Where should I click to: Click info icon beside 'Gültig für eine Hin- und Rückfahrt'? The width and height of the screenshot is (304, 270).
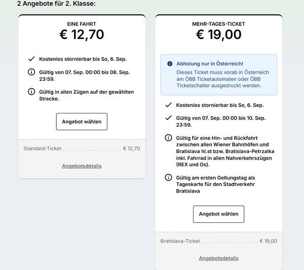(168, 138)
